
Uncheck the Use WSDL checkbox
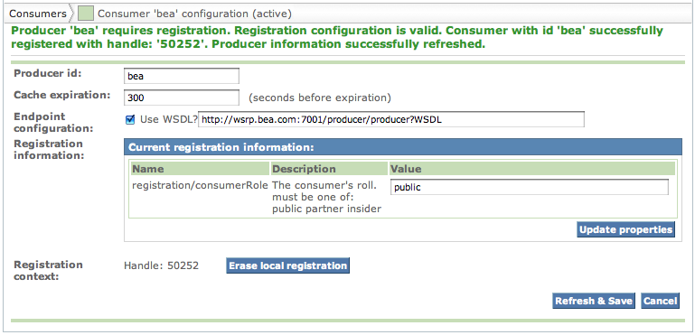click(130, 119)
